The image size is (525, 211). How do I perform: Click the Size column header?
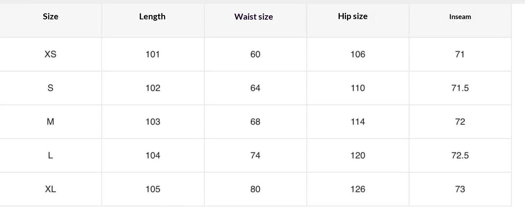51,17
